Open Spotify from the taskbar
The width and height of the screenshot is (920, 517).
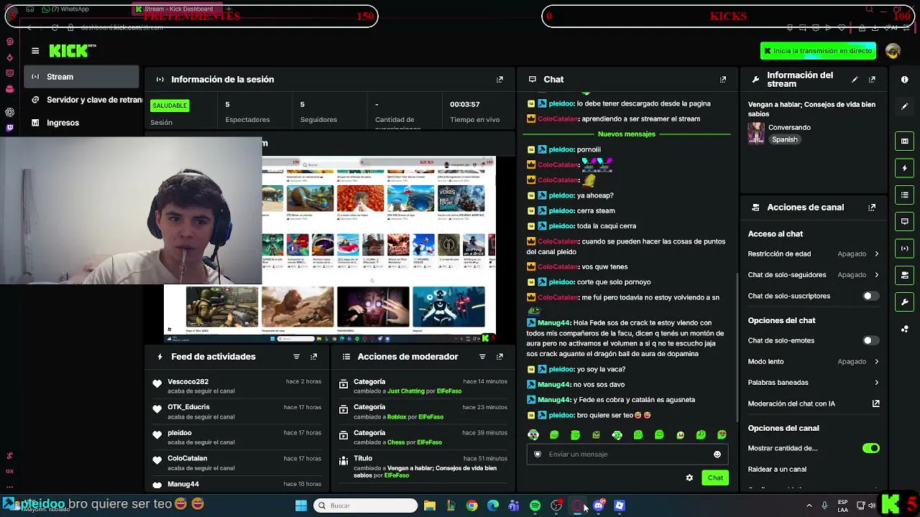pos(535,506)
